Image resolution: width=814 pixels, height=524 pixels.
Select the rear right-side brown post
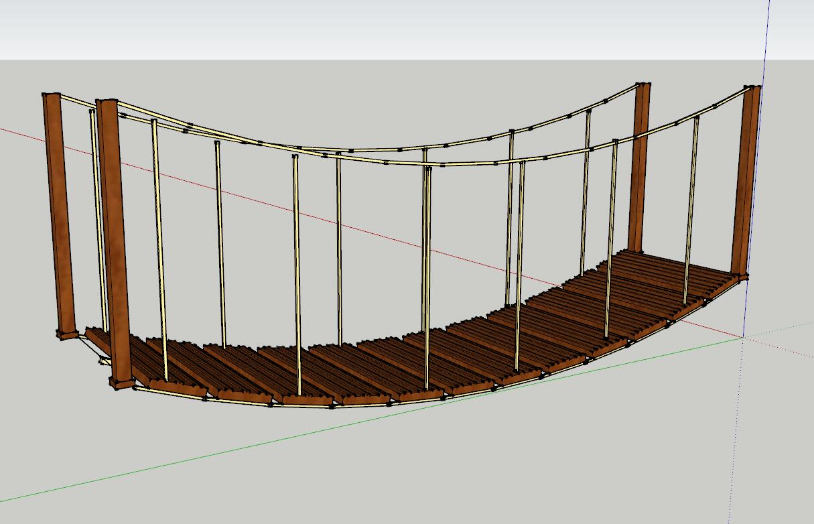pos(639,168)
